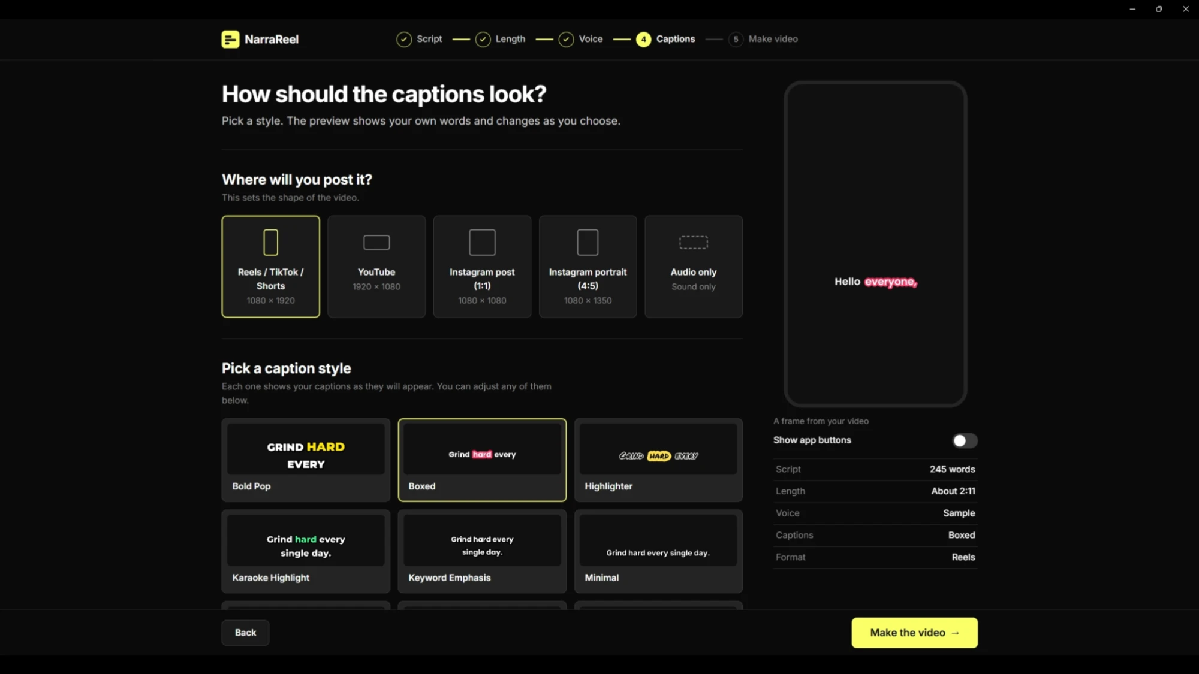This screenshot has height=674, width=1199.
Task: Select the Captions step in the stepper
Action: 665,39
